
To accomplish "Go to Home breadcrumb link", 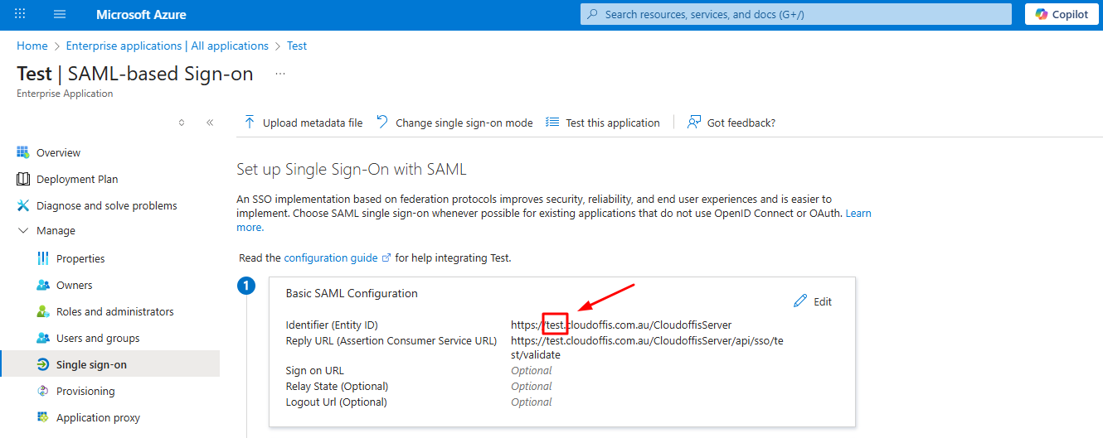I will coord(32,46).
